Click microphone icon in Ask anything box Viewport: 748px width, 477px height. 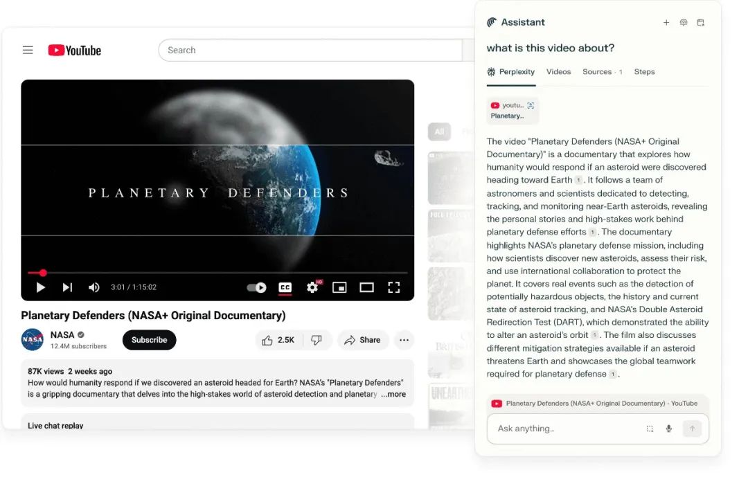669,429
